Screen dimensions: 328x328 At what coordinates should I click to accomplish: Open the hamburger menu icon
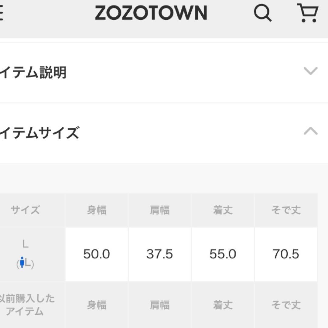pos(2,14)
